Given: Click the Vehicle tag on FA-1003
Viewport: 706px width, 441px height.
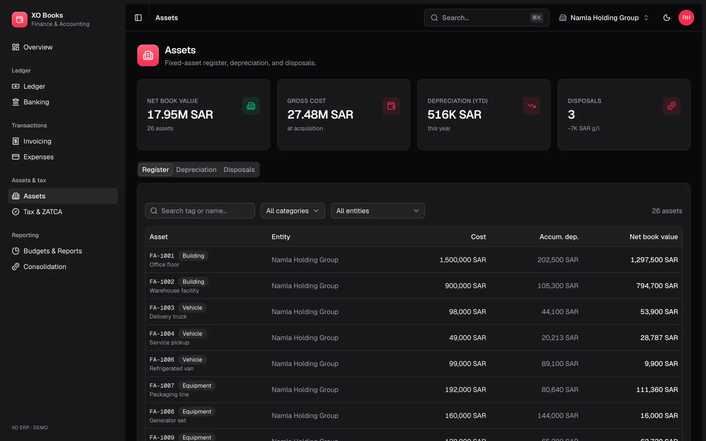Looking at the screenshot, I should point(192,308).
